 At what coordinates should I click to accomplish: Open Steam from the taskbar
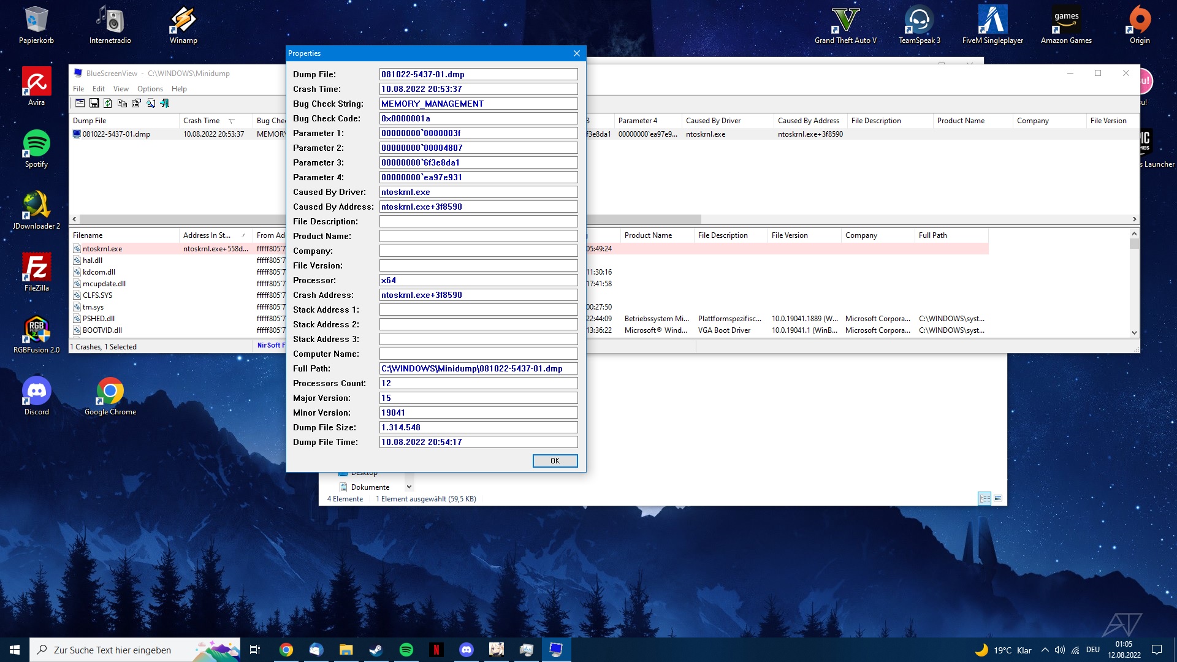(x=376, y=650)
